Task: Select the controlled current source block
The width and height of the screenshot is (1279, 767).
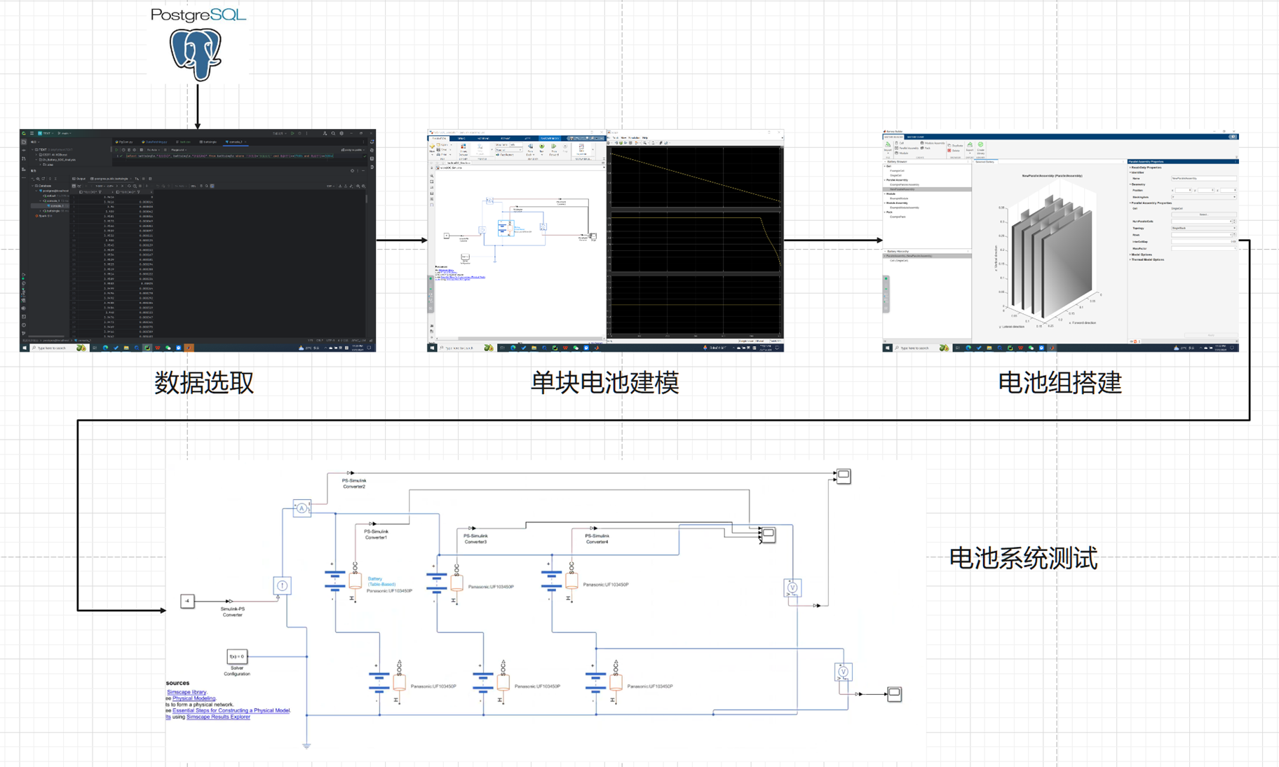Action: pos(282,585)
